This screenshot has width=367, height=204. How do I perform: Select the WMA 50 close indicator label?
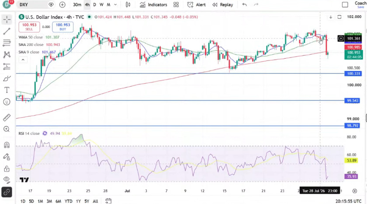pyautogui.click(x=31, y=37)
